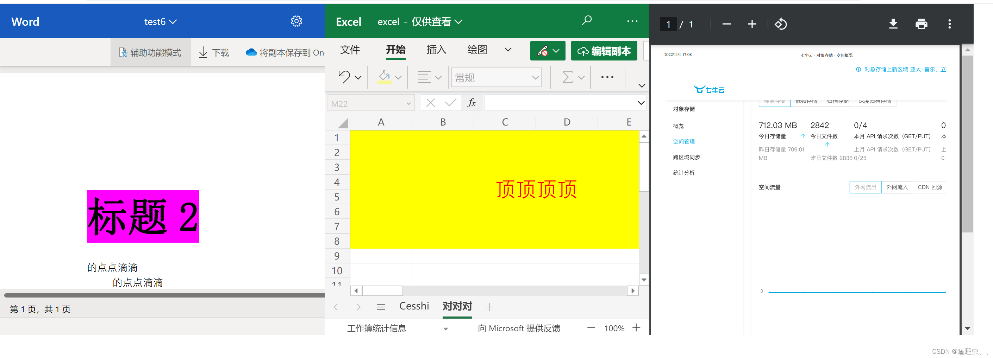Select the 绘图 ribbon tab
Screen dimensions: 993x358
pos(477,50)
